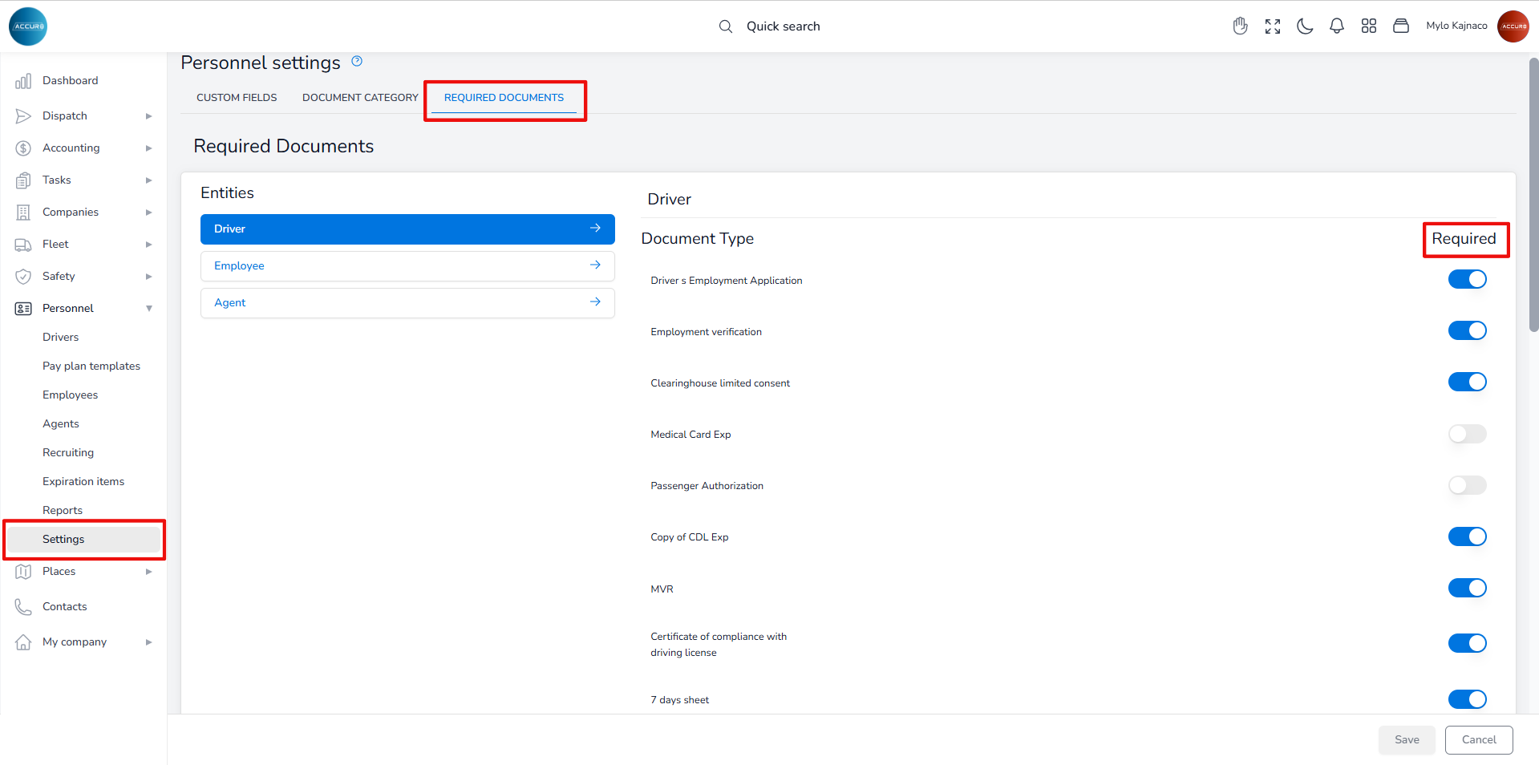Enter fullscreen via the expand icon
Screen dimensions: 1539x765
click(x=1273, y=26)
